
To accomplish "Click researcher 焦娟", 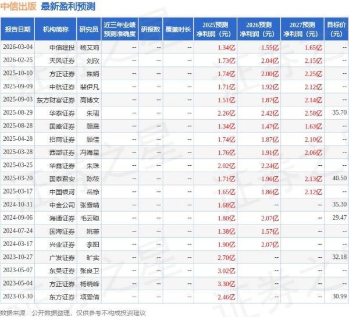I will [x=93, y=74].
